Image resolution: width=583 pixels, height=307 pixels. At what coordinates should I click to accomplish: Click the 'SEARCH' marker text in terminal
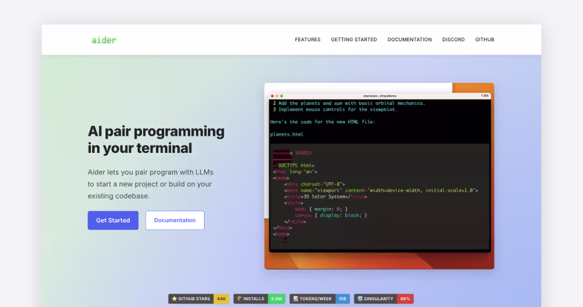point(303,153)
